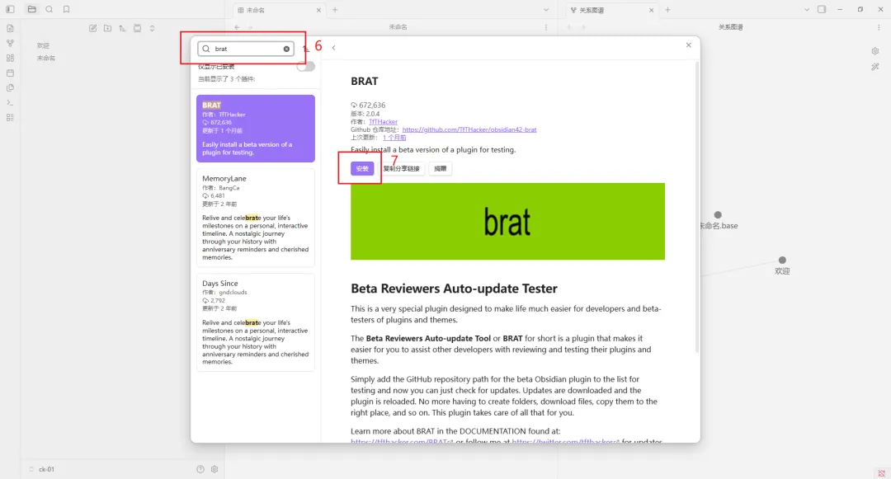This screenshot has height=479, width=891.
Task: Insert template icon in left ribbon
Action: [10, 87]
